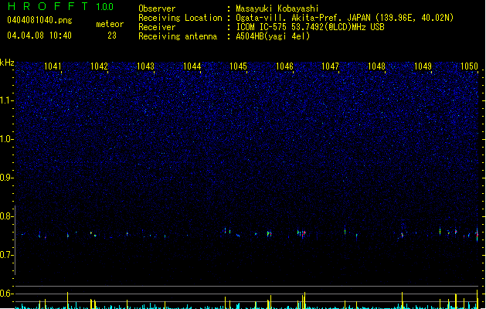Select receiver text ICOM IC-575 53.7492 MHz USB

point(311,27)
